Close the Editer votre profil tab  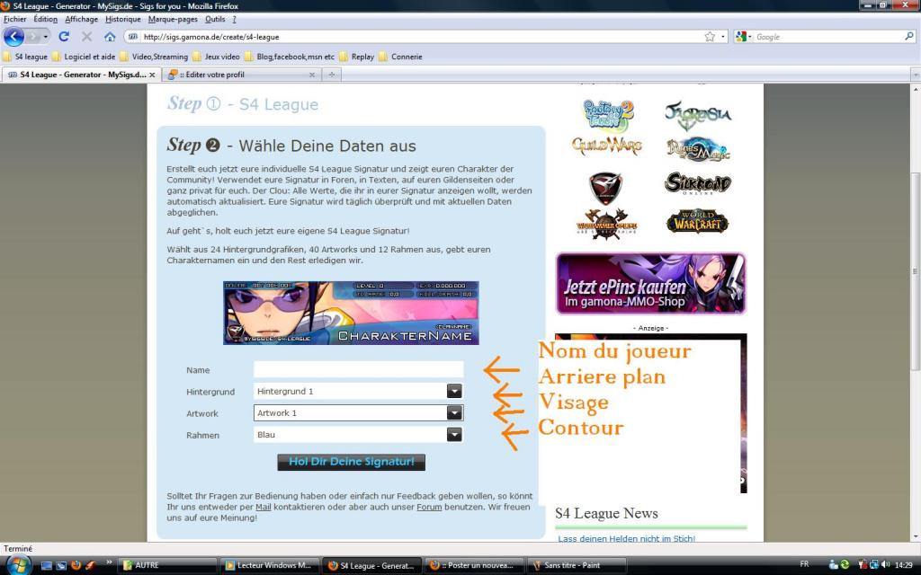point(312,75)
